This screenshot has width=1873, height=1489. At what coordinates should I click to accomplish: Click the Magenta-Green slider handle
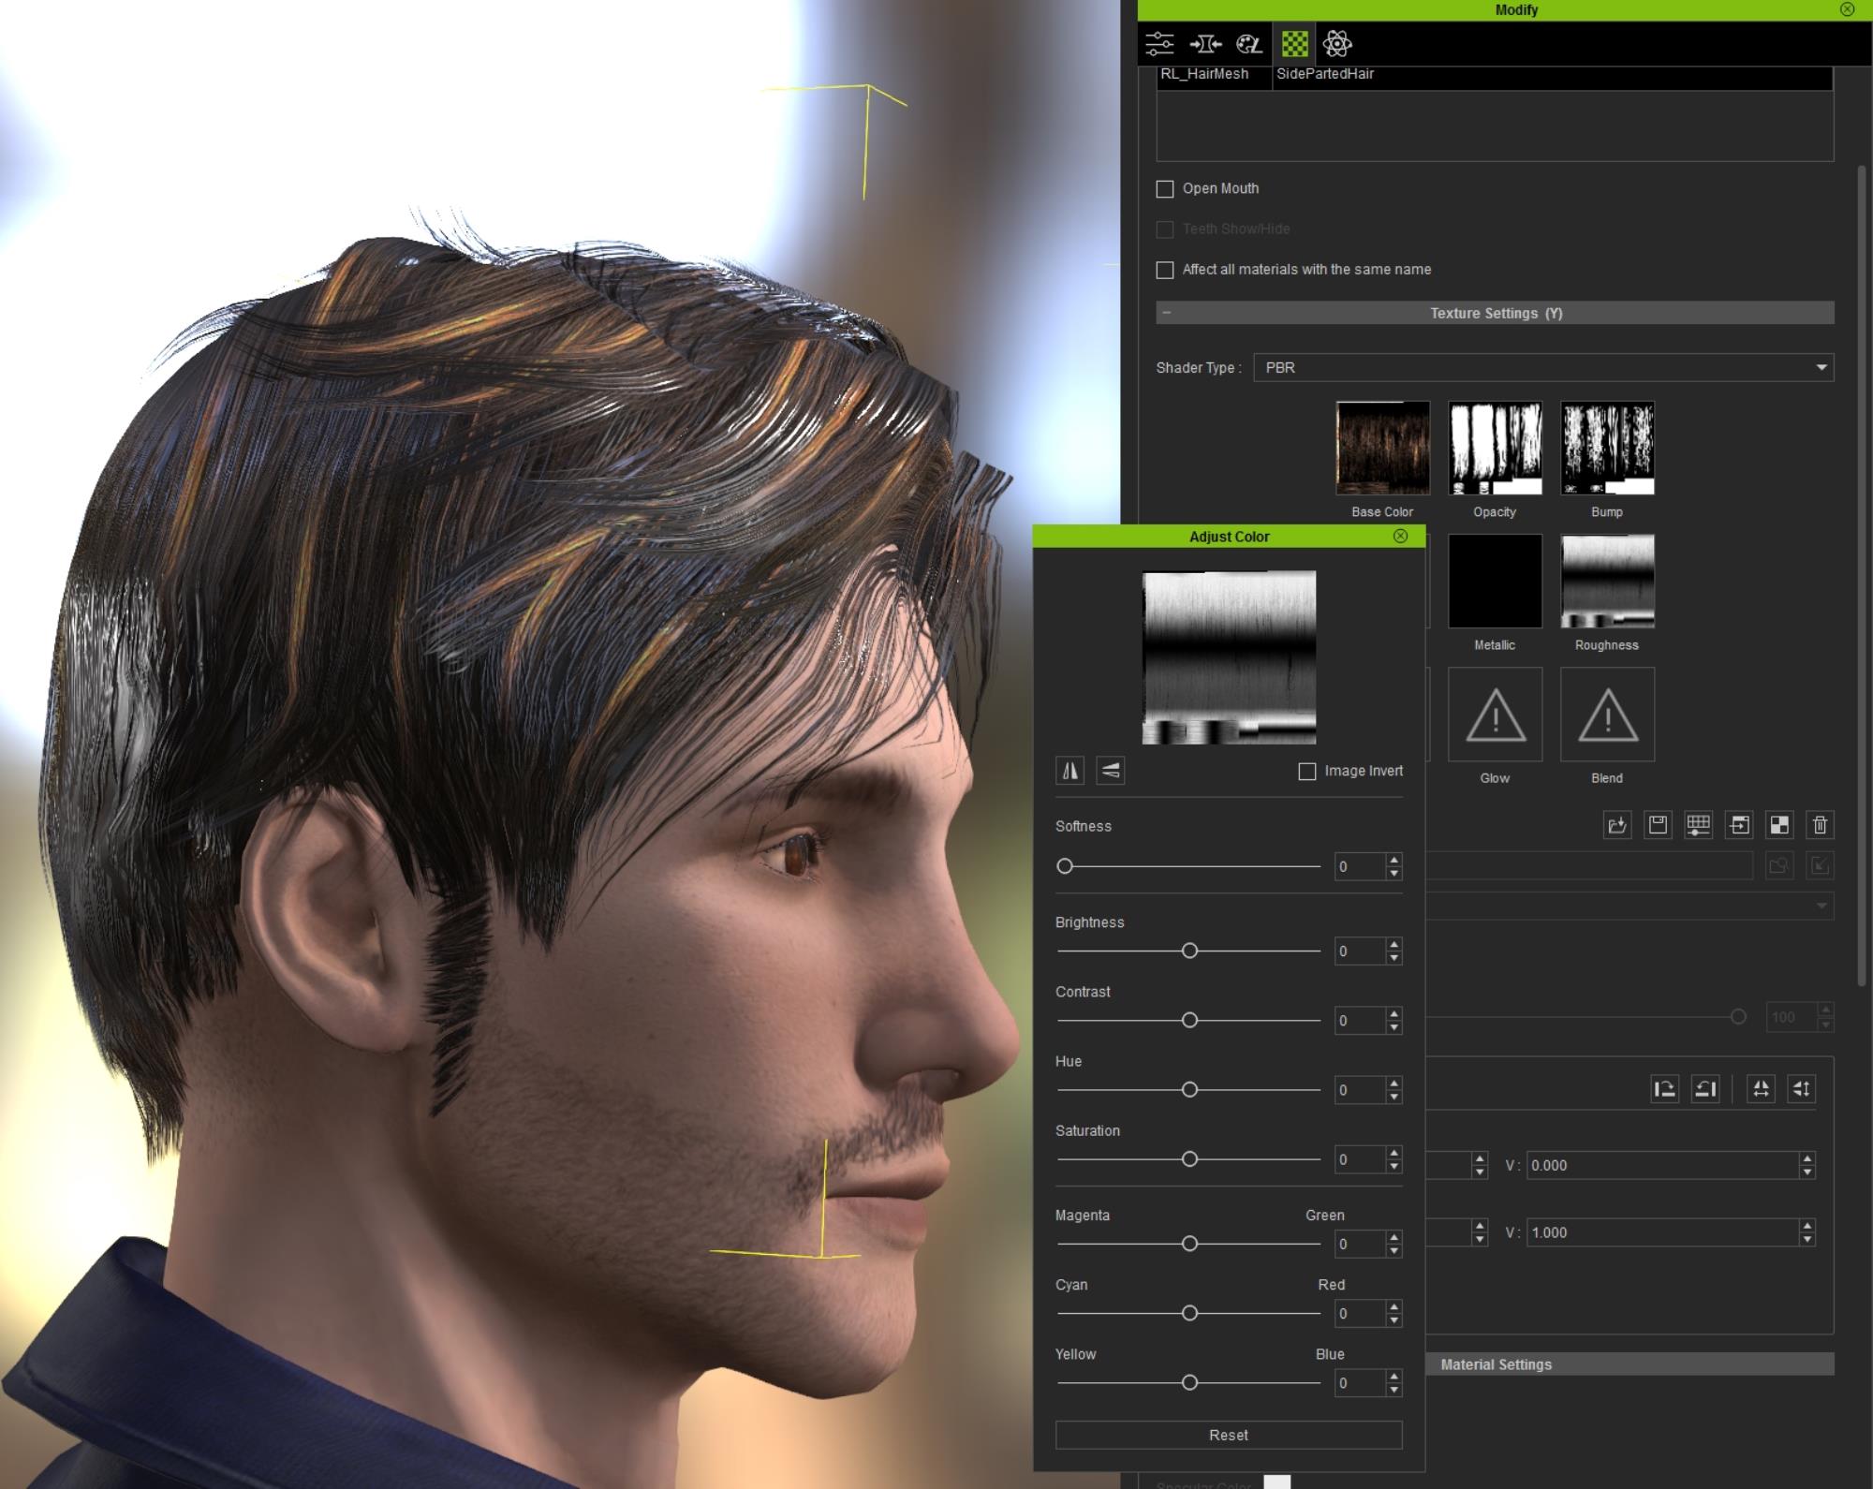(x=1189, y=1244)
